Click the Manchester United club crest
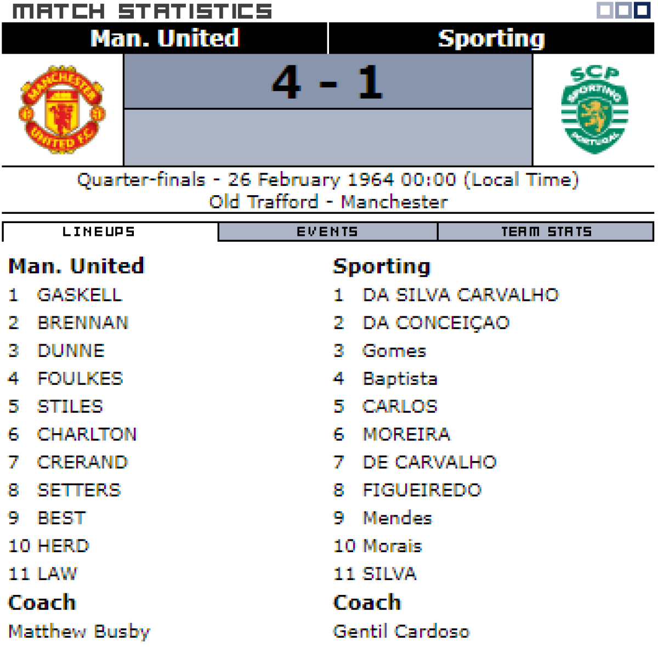 62,110
